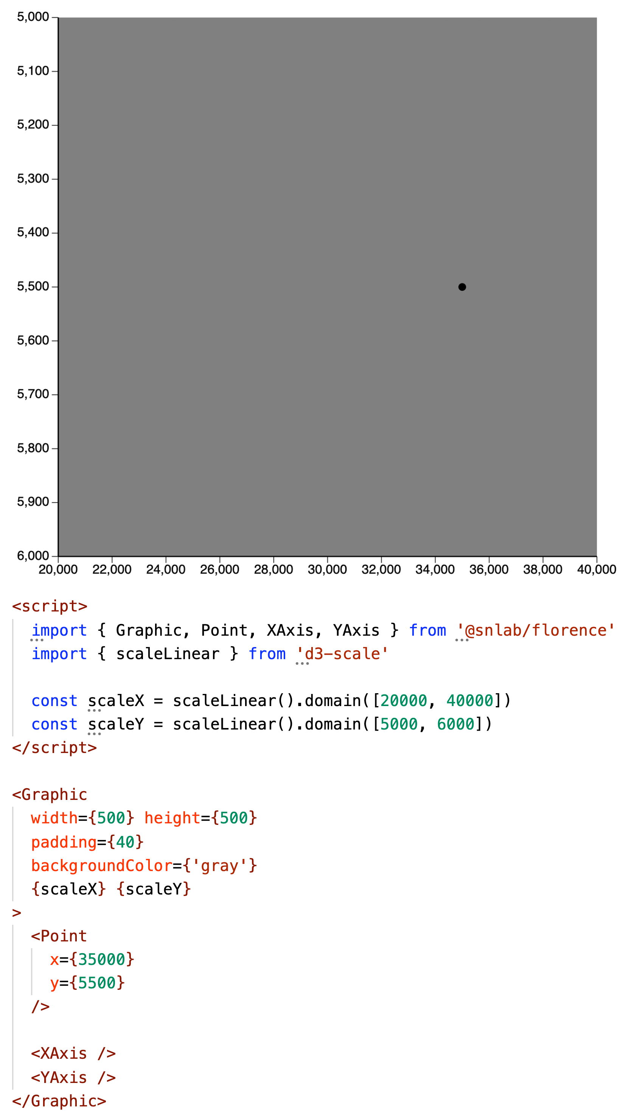Select the 26,000 x-axis tick label
This screenshot has height=1117, width=629.
220,569
